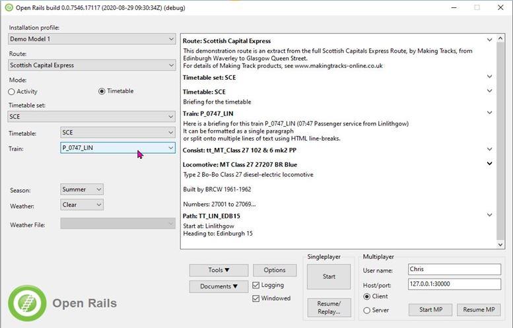The height and width of the screenshot is (328, 513).
Task: Open the Documents menu button
Action: tap(219, 286)
